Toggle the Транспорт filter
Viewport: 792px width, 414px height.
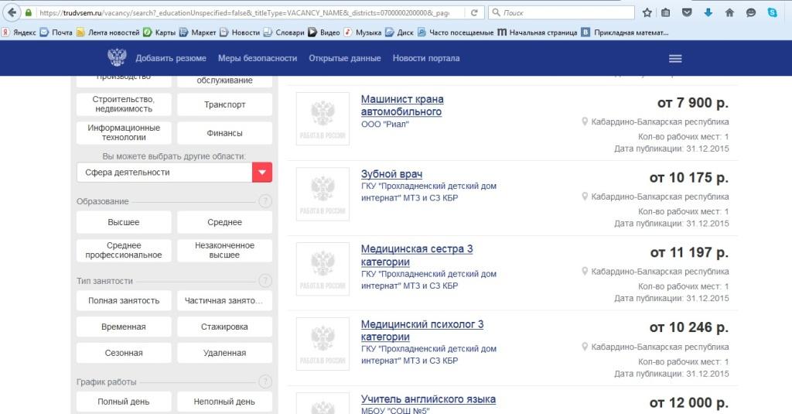225,104
